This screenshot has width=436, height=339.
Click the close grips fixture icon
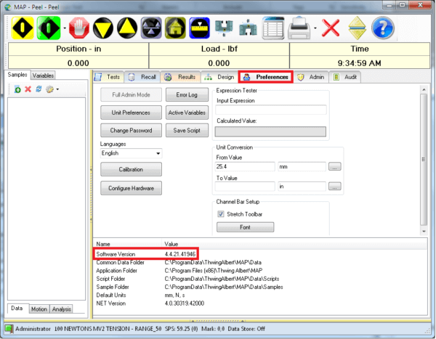pos(248,28)
